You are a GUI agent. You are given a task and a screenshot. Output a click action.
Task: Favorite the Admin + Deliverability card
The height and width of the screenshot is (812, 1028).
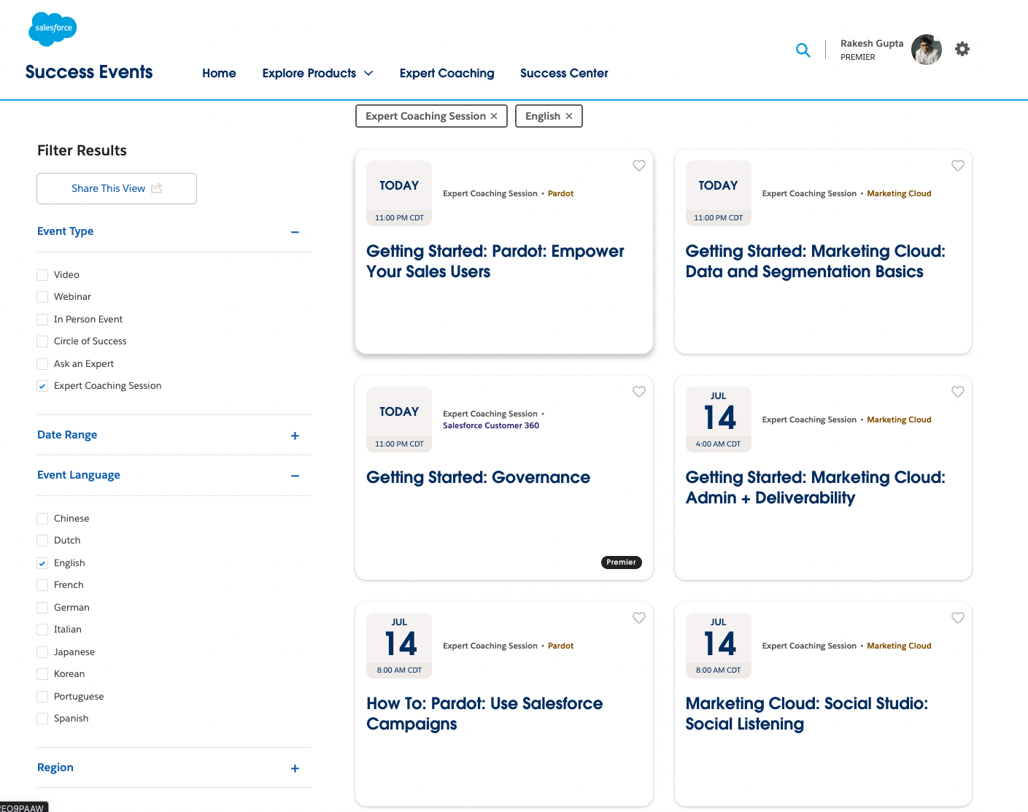[958, 392]
